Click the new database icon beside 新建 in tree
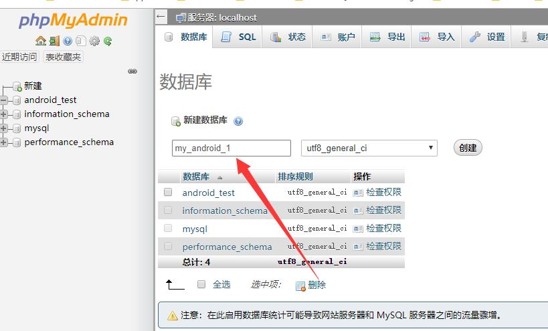 17,86
